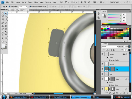The width and height of the screenshot is (132, 99).
Task: Hide the clip layer
Action: [x=103, y=69]
